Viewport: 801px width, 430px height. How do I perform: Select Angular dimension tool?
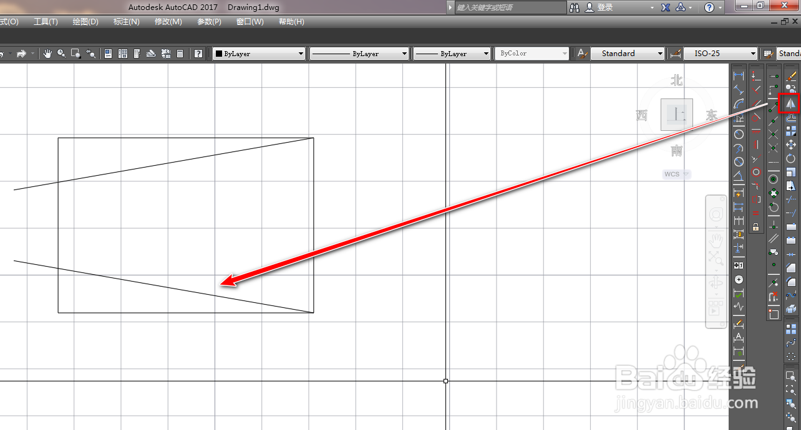point(739,176)
